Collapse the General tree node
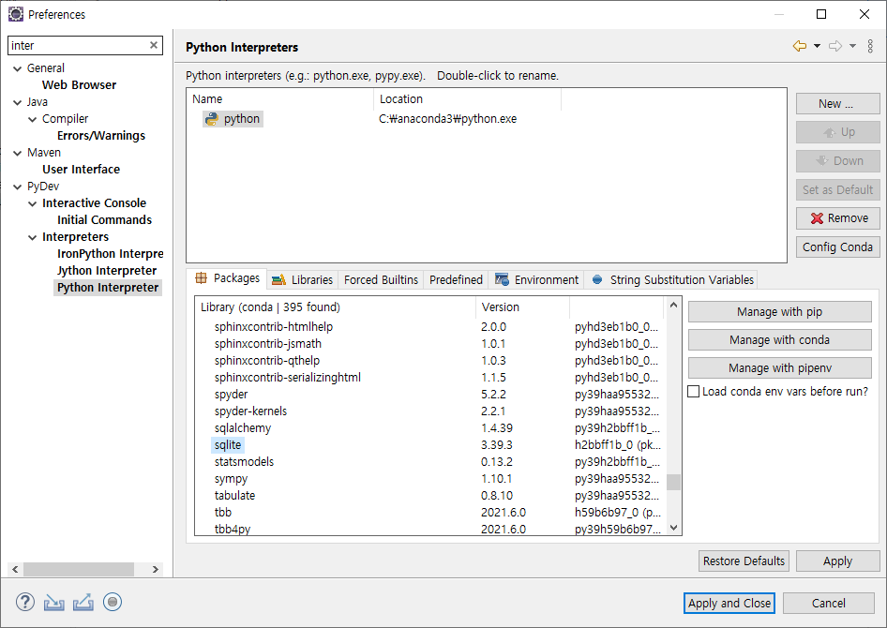The width and height of the screenshot is (887, 628). [18, 68]
